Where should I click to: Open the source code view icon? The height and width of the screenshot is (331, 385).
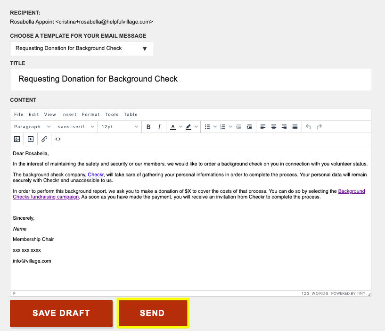point(58,139)
